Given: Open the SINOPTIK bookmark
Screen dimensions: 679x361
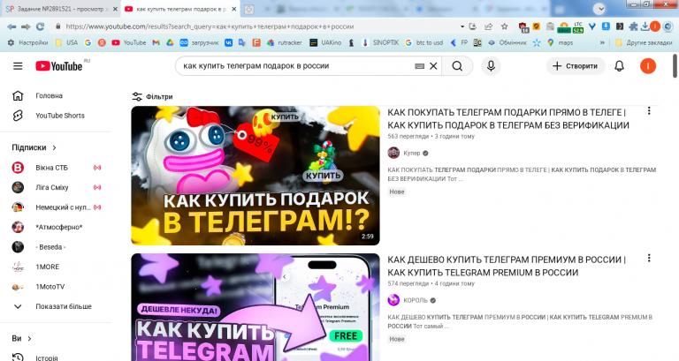Looking at the screenshot, I should point(380,42).
